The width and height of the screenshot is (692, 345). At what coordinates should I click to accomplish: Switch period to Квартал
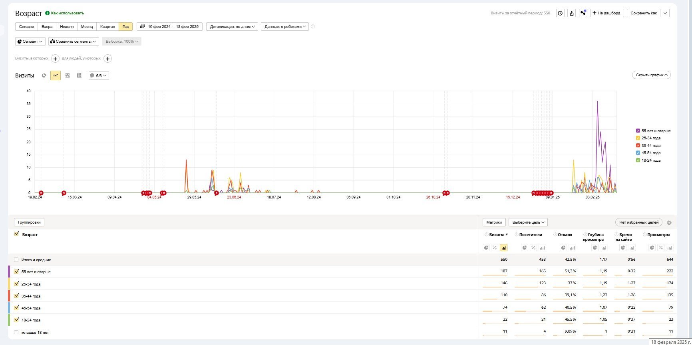click(108, 27)
